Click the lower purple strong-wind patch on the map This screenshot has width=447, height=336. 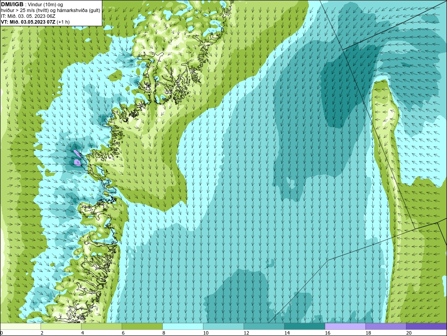[x=77, y=162]
